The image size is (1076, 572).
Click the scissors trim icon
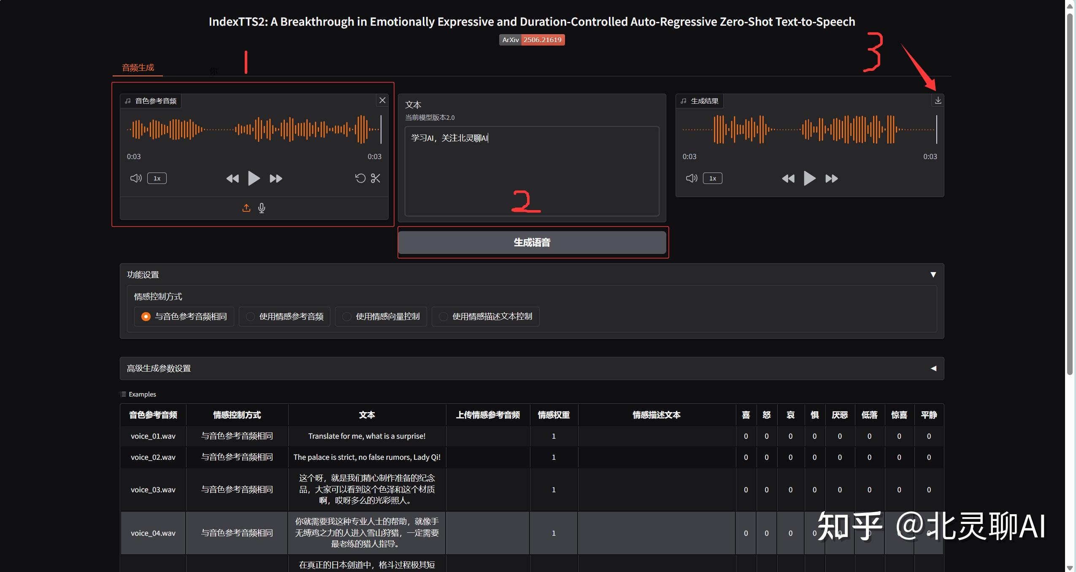[376, 178]
